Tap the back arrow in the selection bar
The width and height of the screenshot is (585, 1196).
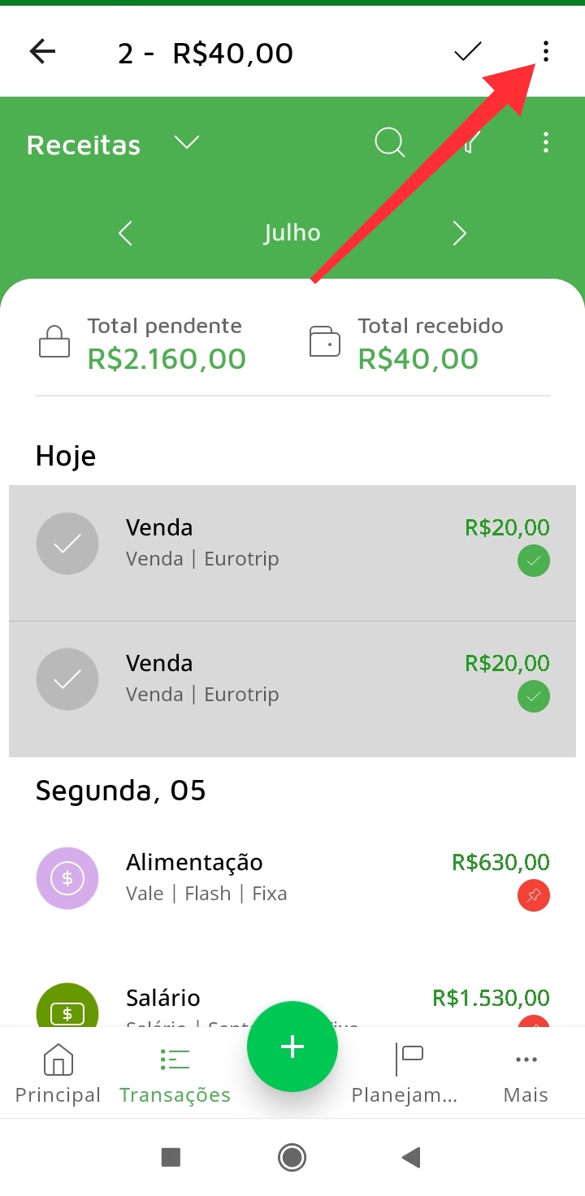[x=42, y=52]
